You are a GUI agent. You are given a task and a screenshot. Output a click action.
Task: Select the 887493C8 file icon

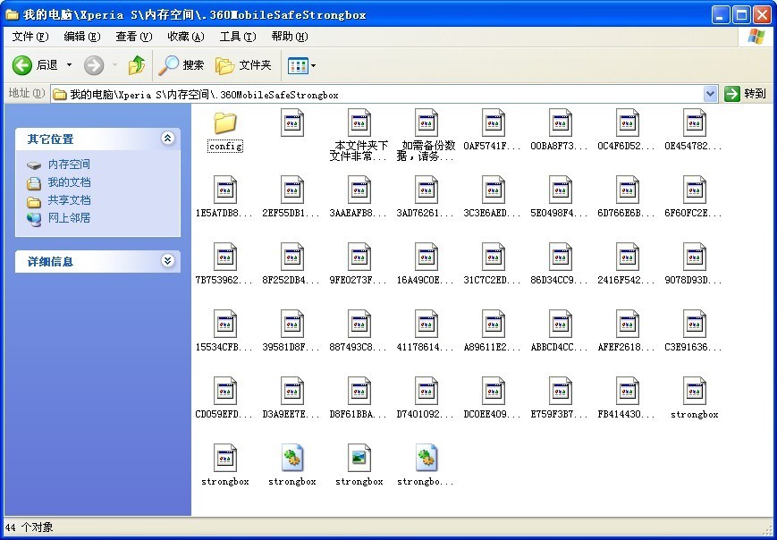[359, 324]
